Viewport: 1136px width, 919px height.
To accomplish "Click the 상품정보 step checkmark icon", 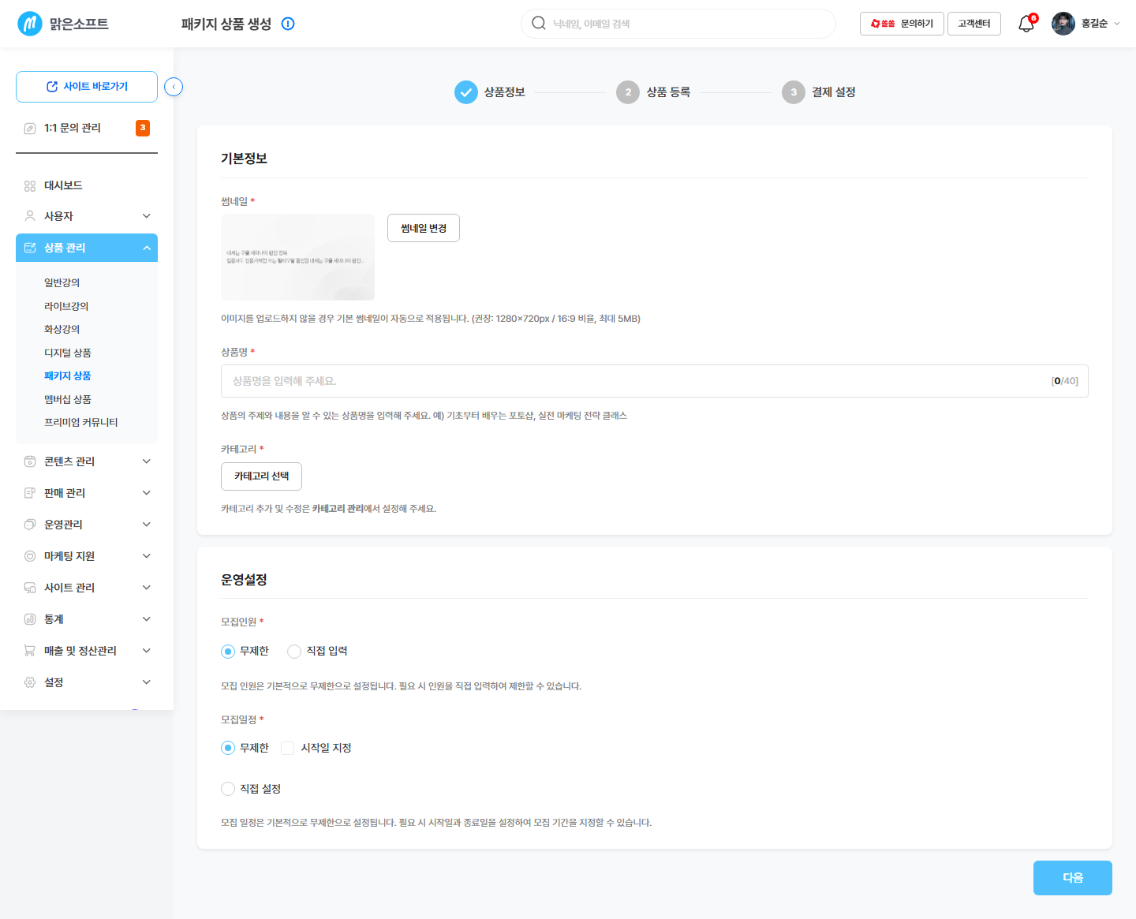I will click(466, 92).
